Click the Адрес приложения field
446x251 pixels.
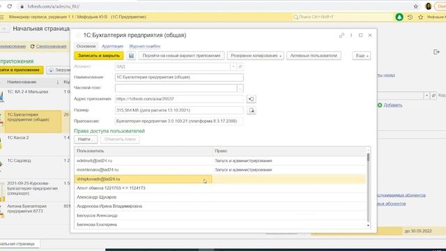[x=179, y=99]
